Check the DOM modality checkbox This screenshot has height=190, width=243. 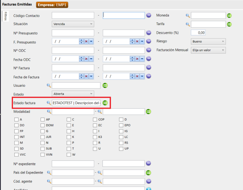(43, 125)
